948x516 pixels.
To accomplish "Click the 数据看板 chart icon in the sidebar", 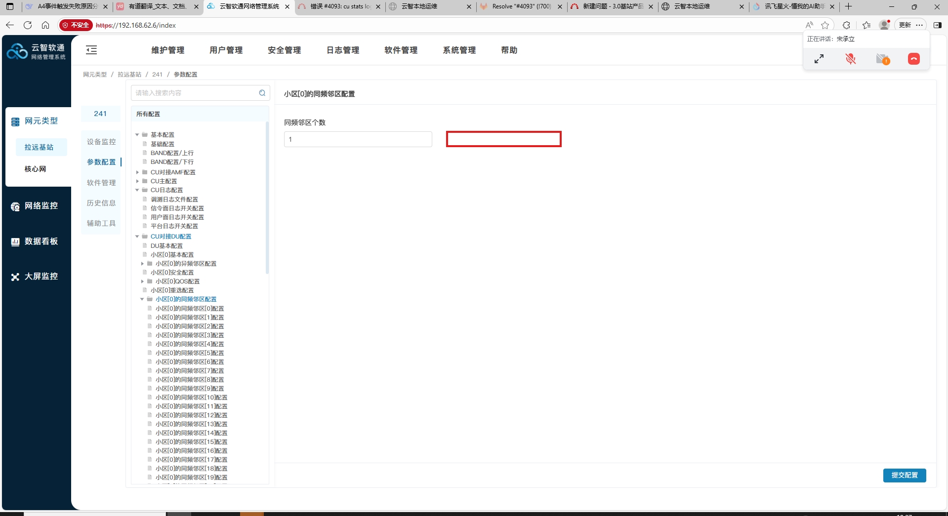I will [x=15, y=242].
